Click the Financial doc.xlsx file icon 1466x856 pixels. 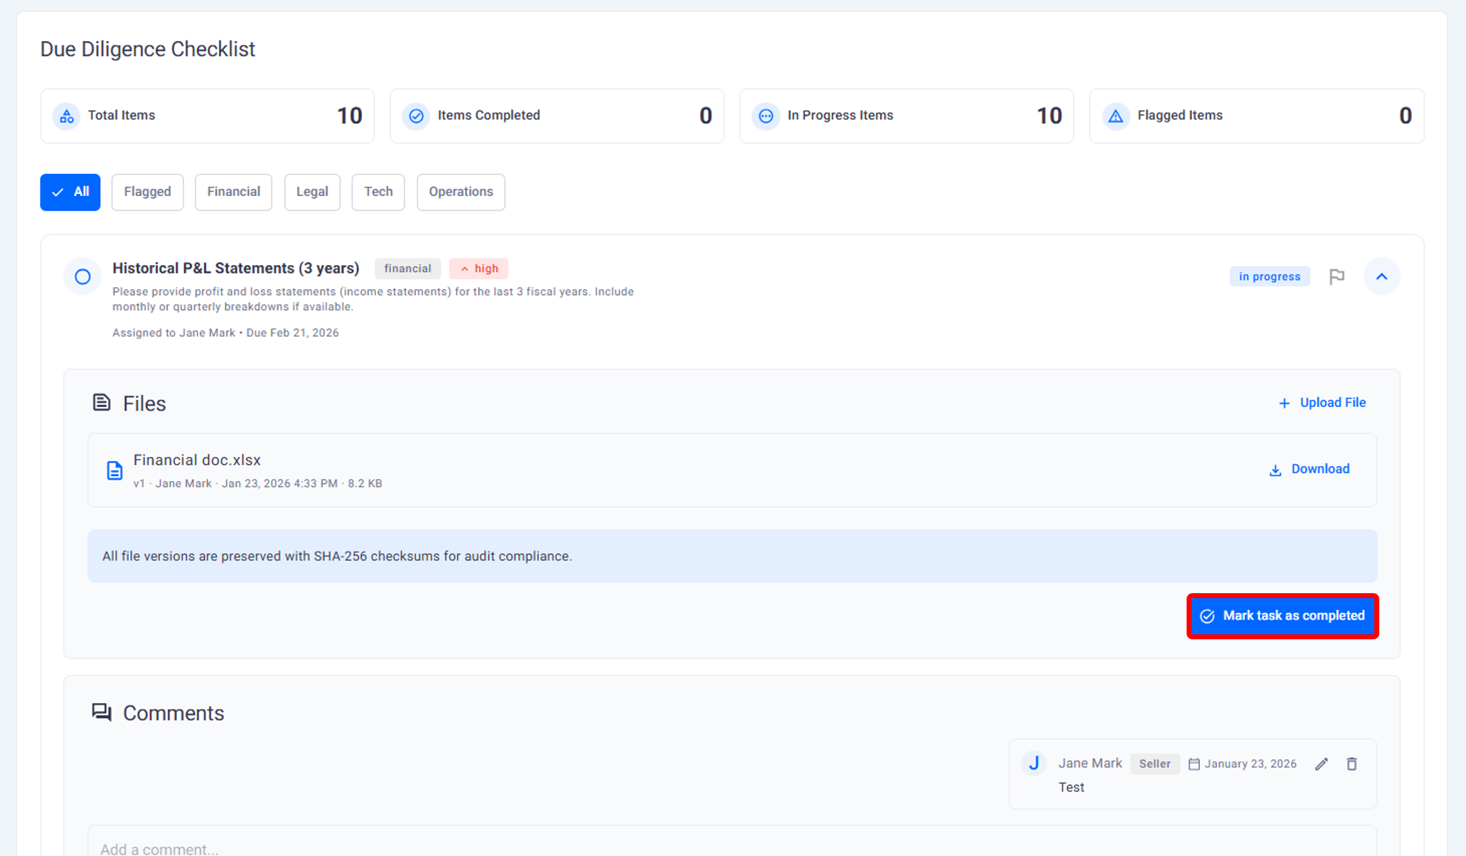tap(114, 470)
